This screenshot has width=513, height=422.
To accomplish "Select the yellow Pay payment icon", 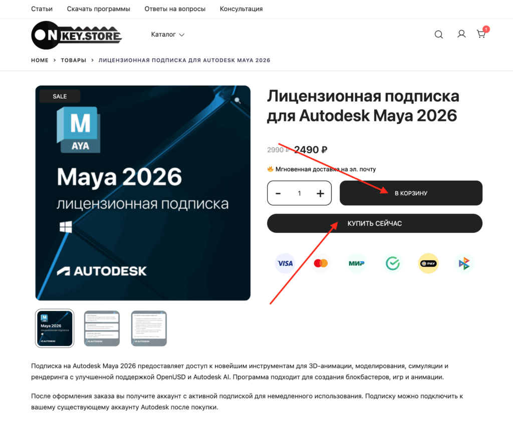I will coord(428,263).
